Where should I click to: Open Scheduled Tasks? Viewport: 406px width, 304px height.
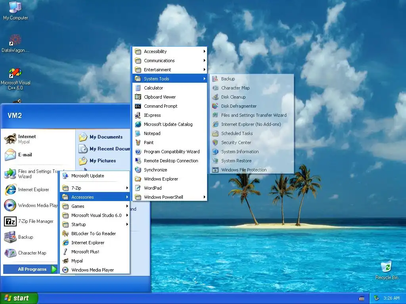[x=252, y=133]
